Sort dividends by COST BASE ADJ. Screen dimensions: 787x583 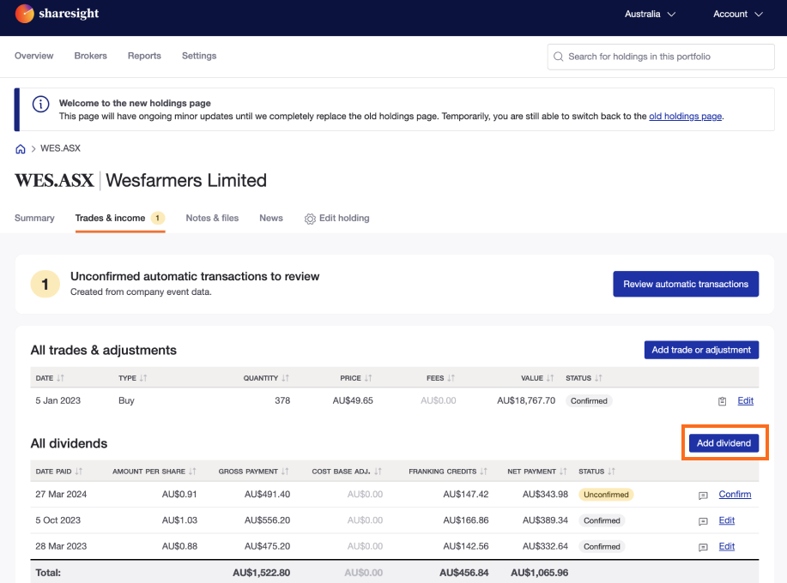347,472
